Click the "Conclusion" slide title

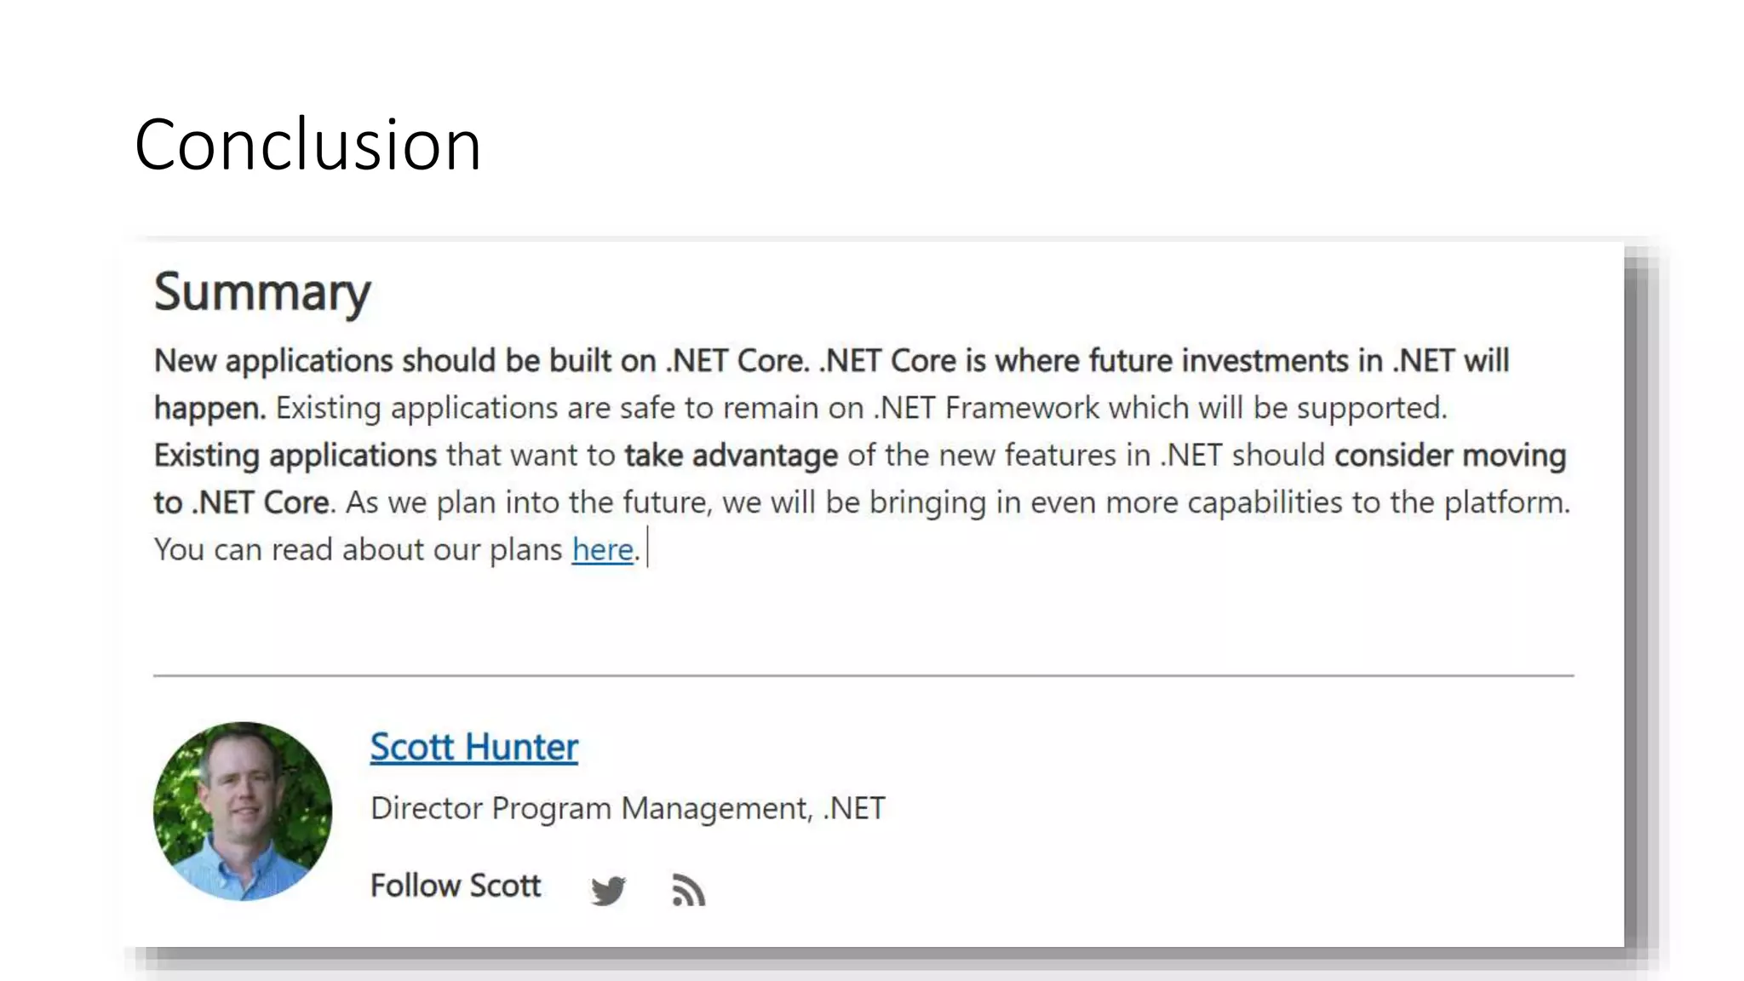(x=307, y=145)
